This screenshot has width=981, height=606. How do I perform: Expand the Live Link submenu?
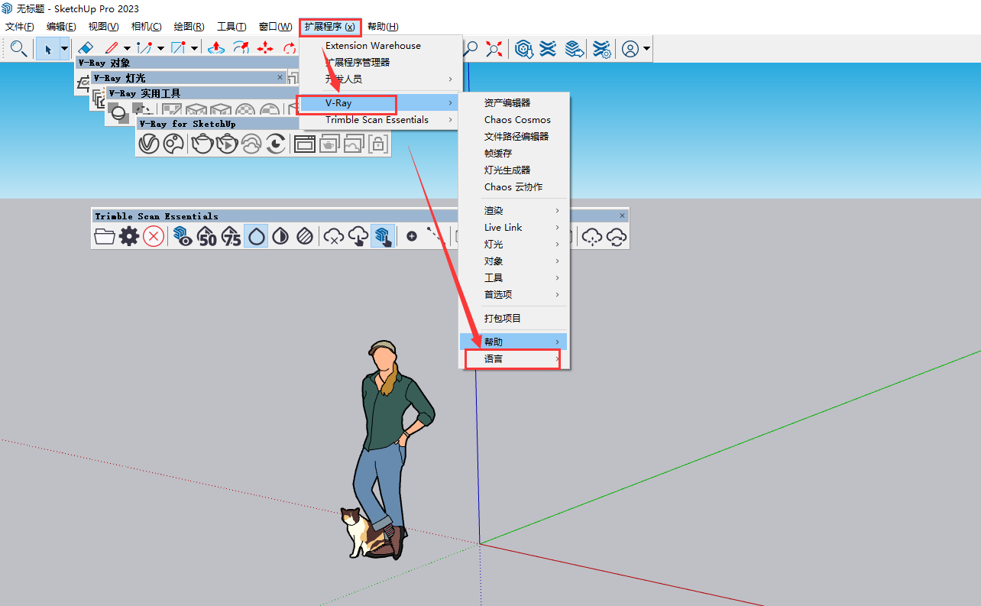point(513,227)
